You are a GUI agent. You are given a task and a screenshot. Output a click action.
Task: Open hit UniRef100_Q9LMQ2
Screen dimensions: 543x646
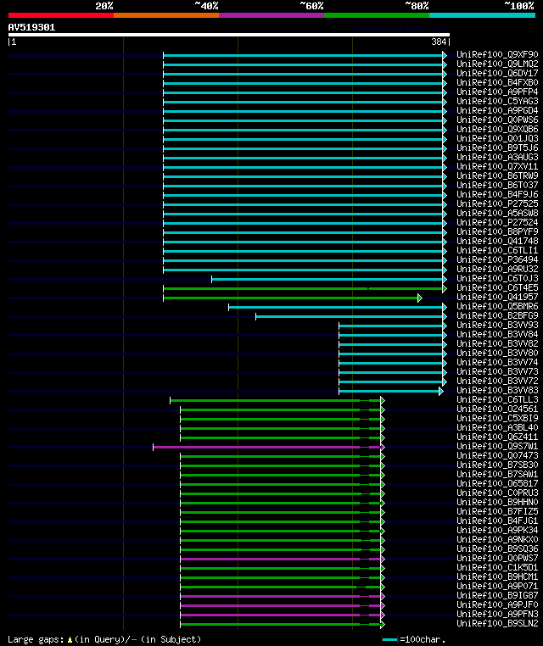(x=497, y=64)
